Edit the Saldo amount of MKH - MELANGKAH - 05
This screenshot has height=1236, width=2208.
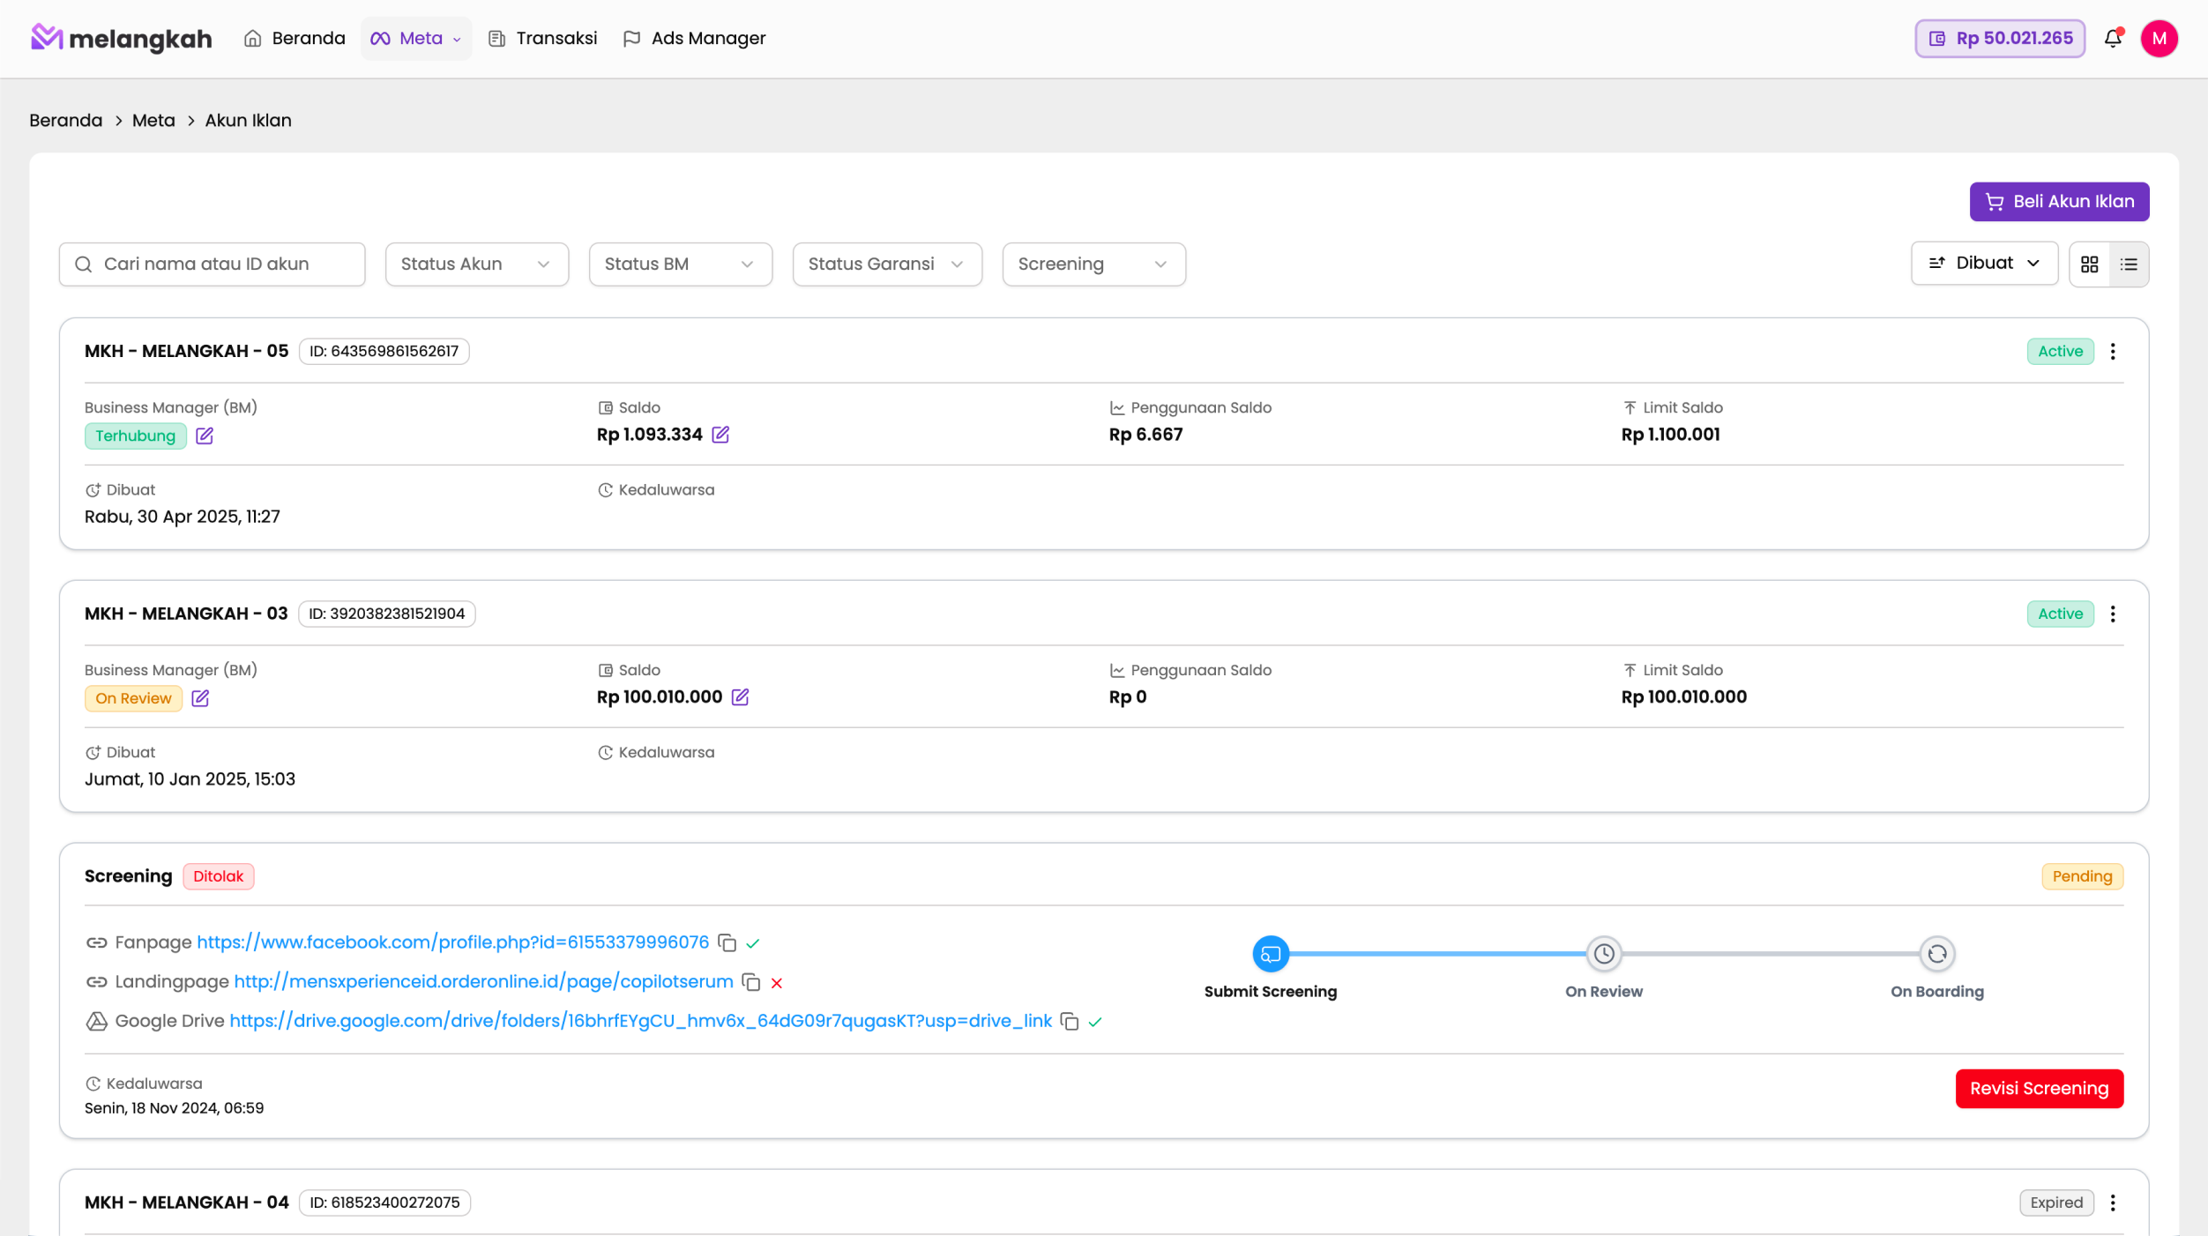coord(721,435)
